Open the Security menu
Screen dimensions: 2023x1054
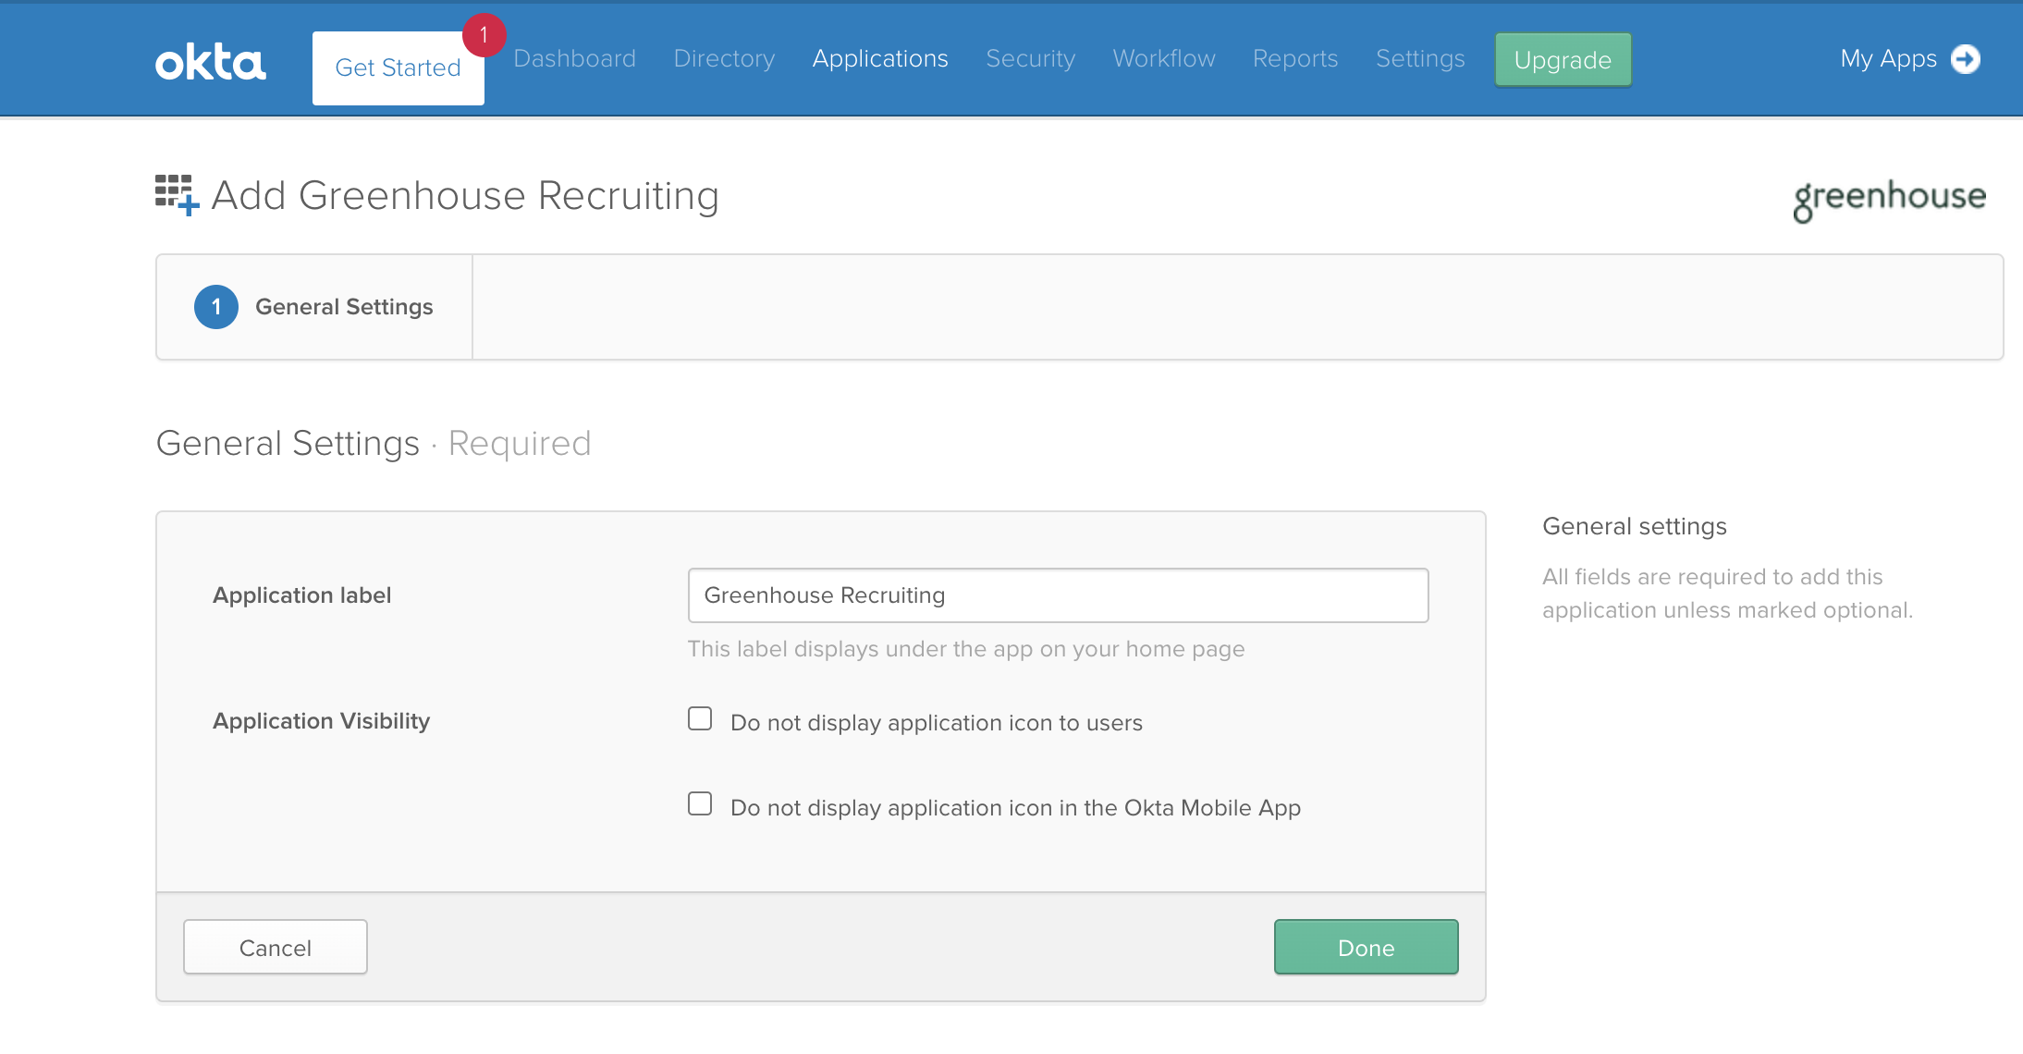pyautogui.click(x=1031, y=59)
